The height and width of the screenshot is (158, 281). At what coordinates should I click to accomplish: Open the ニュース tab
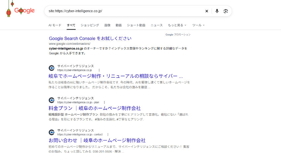tap(156, 25)
